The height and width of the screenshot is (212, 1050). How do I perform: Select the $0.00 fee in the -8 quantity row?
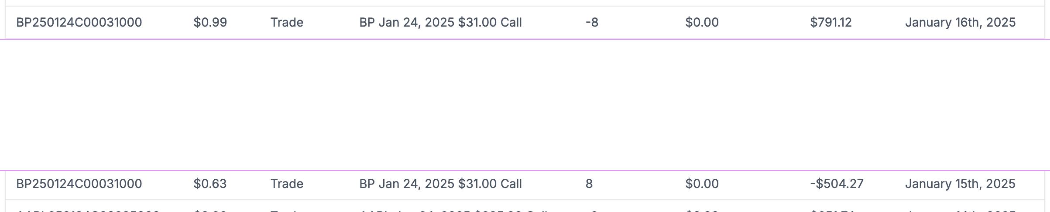tap(702, 22)
